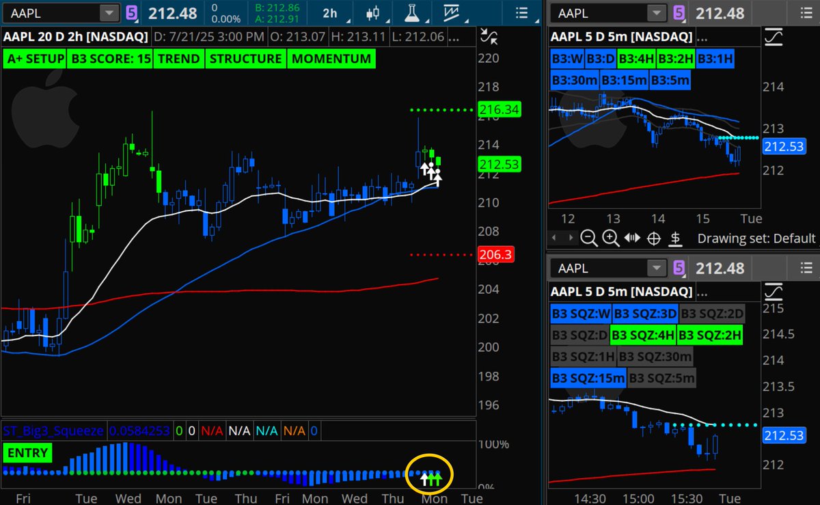Click the B3:30m label
Screen dimensions: 820x505
pos(575,80)
